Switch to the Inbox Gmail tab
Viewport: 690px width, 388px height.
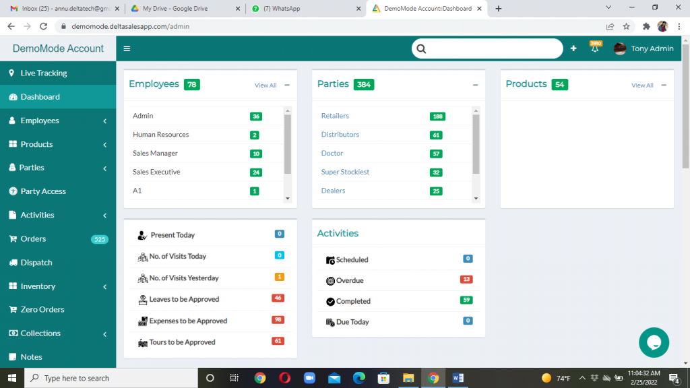[x=65, y=8]
